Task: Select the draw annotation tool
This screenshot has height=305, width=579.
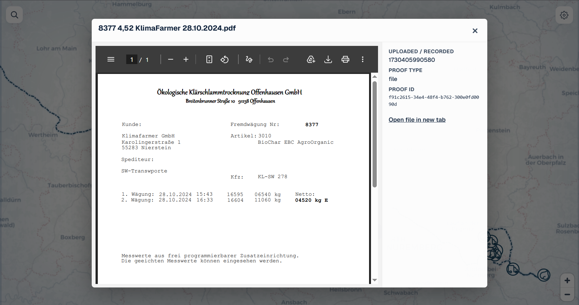Action: pos(249,59)
